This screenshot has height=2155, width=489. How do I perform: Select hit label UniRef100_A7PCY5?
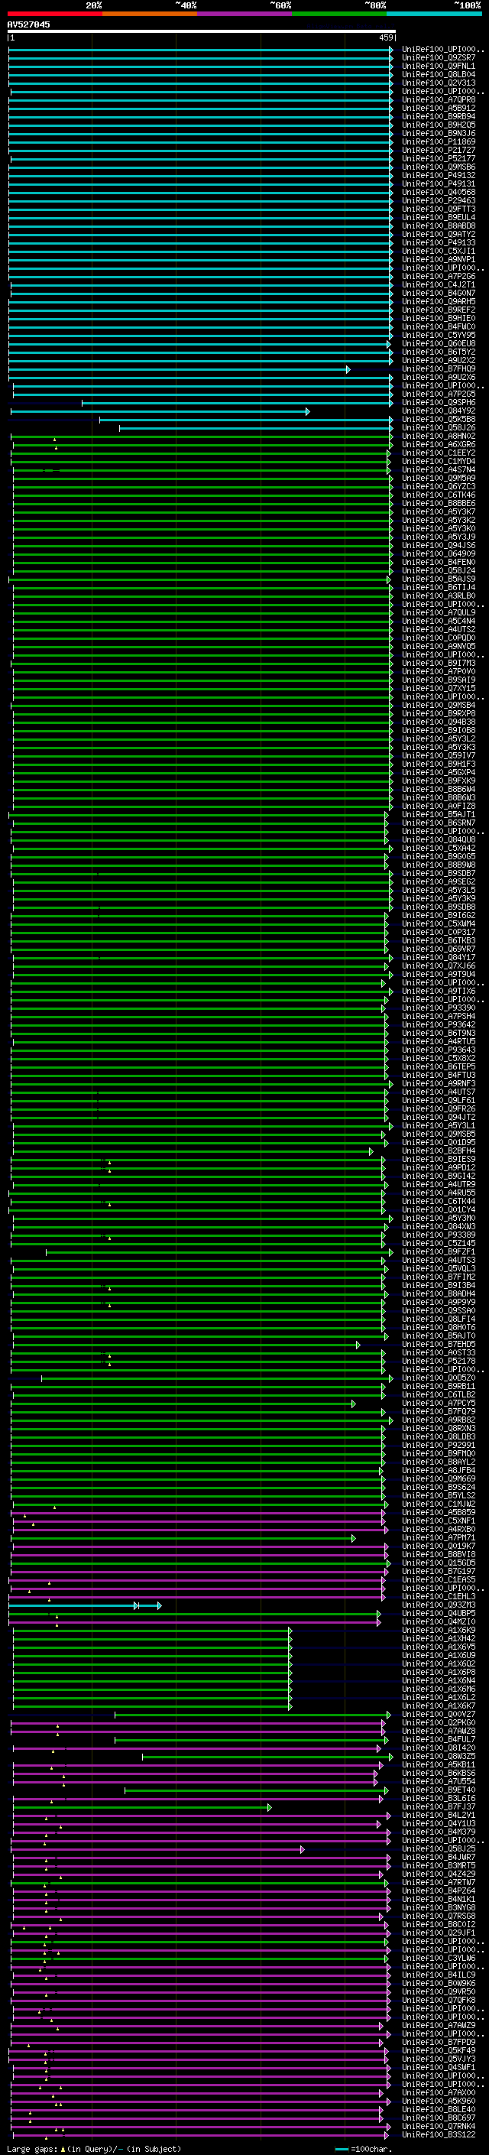(439, 1404)
